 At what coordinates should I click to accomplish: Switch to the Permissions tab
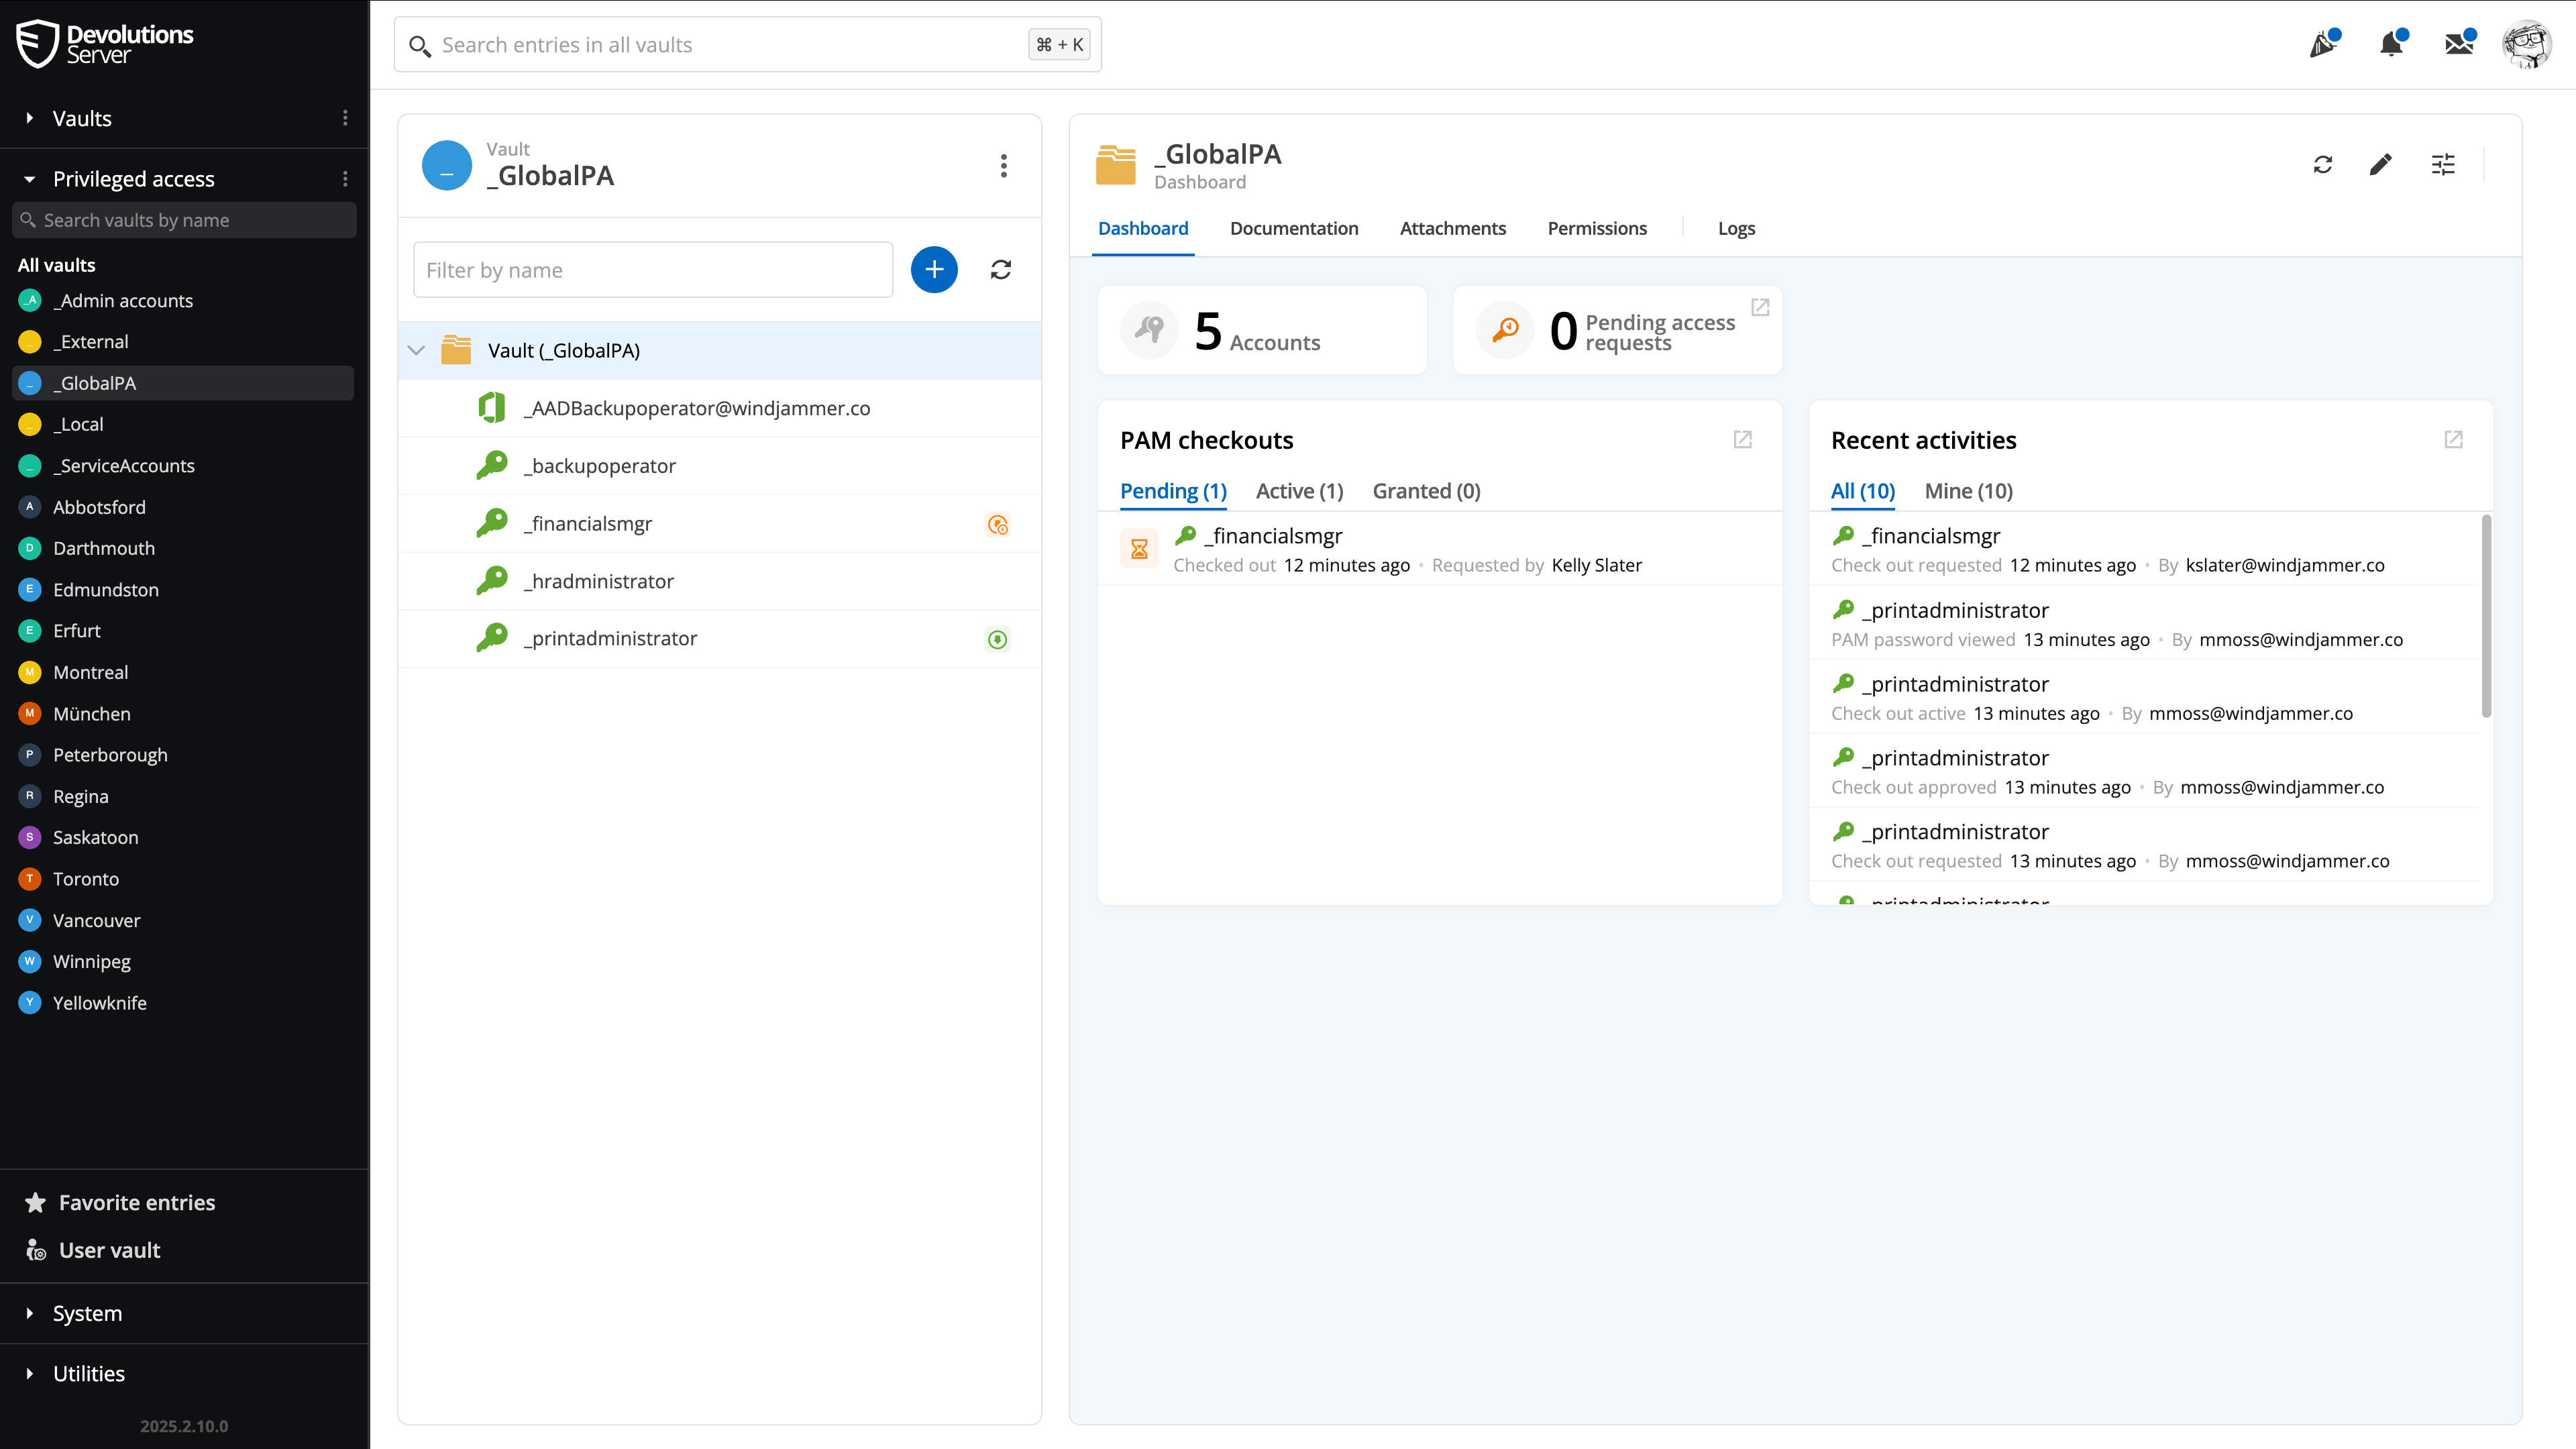click(1596, 228)
